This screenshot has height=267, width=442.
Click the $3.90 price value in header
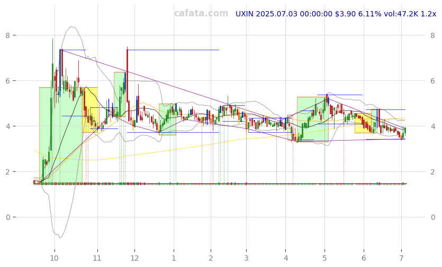coord(345,14)
